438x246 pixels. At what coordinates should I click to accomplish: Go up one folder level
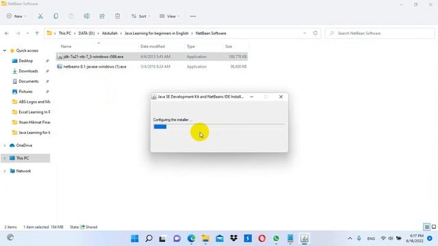click(37, 33)
